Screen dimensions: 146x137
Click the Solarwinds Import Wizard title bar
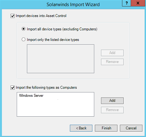(73, 4)
